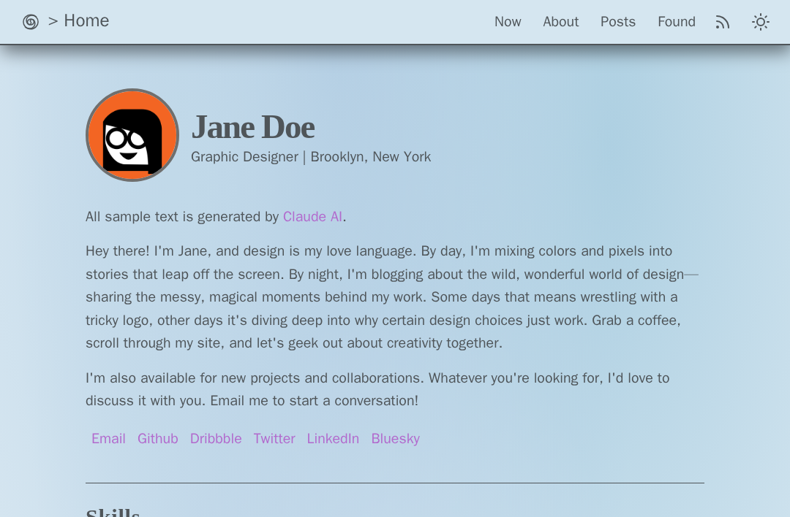Navigate to the About page

click(560, 22)
